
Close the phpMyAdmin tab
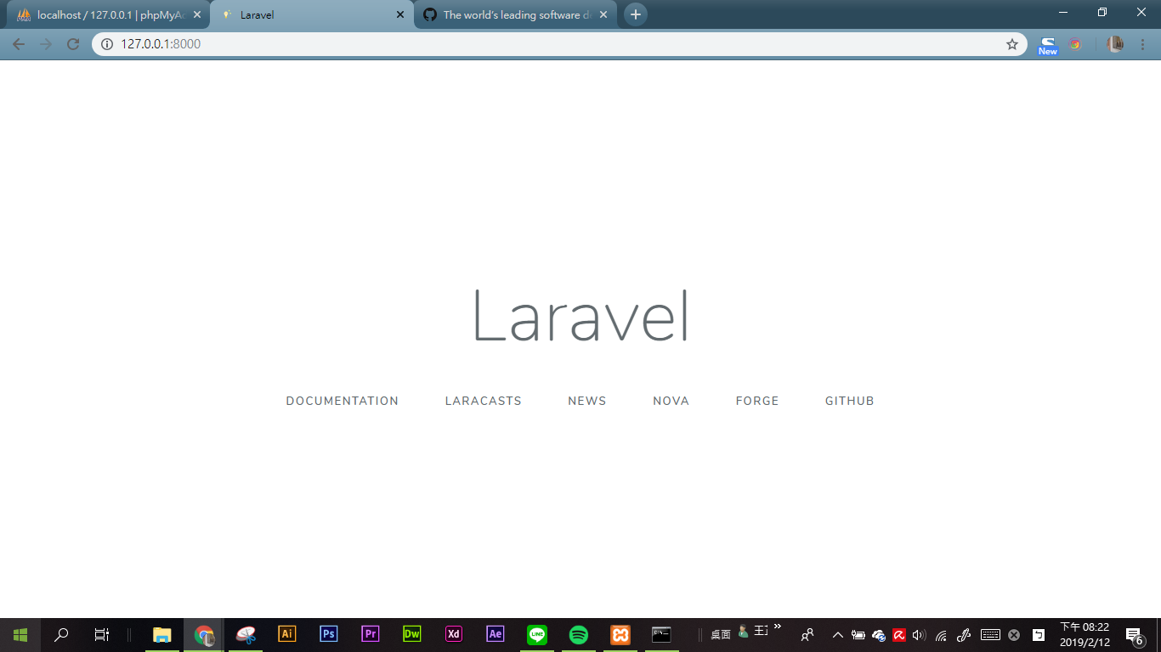point(197,15)
